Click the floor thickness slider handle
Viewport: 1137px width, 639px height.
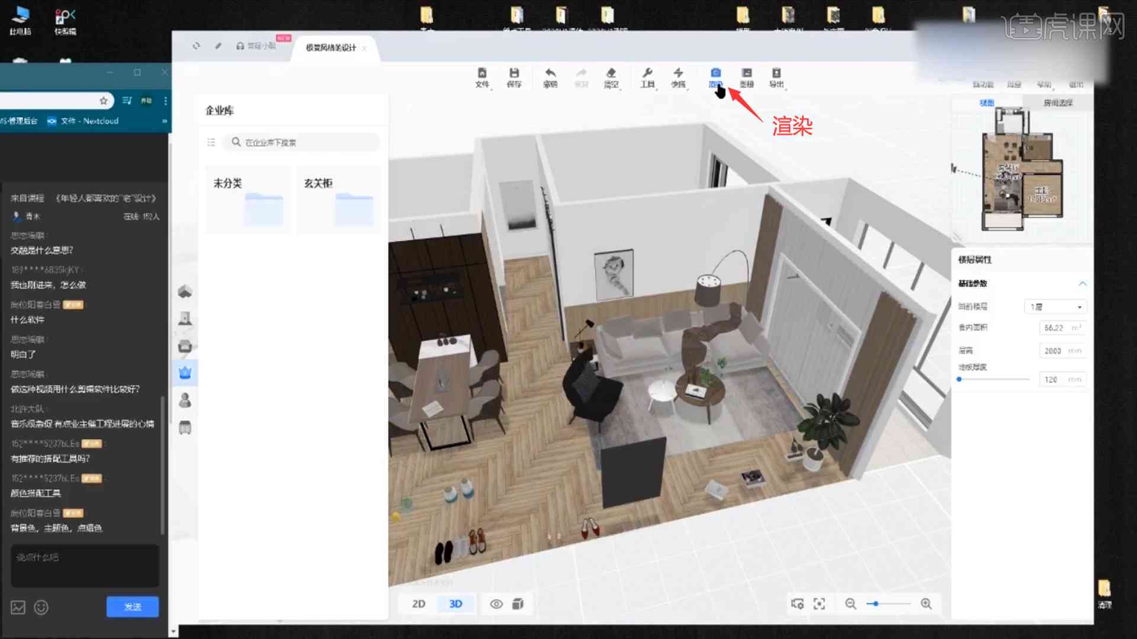(959, 379)
